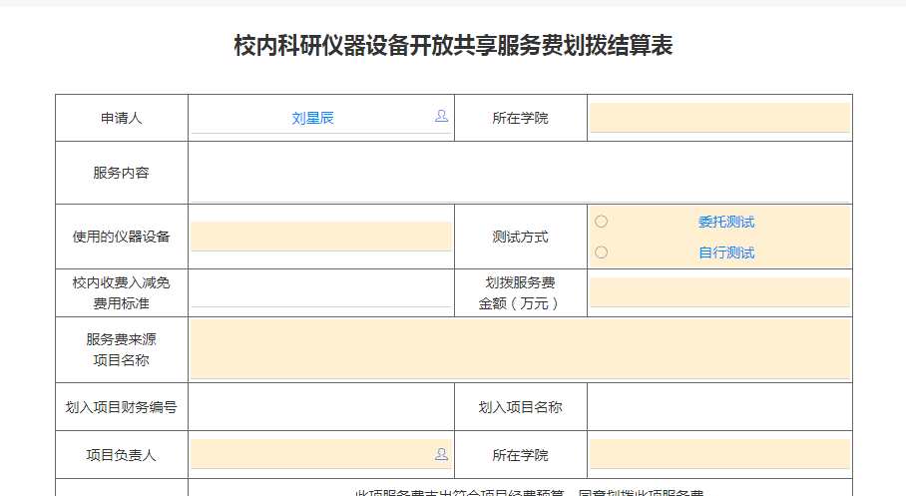Select the 委托测试 radio button
The width and height of the screenshot is (906, 496).
click(x=601, y=222)
